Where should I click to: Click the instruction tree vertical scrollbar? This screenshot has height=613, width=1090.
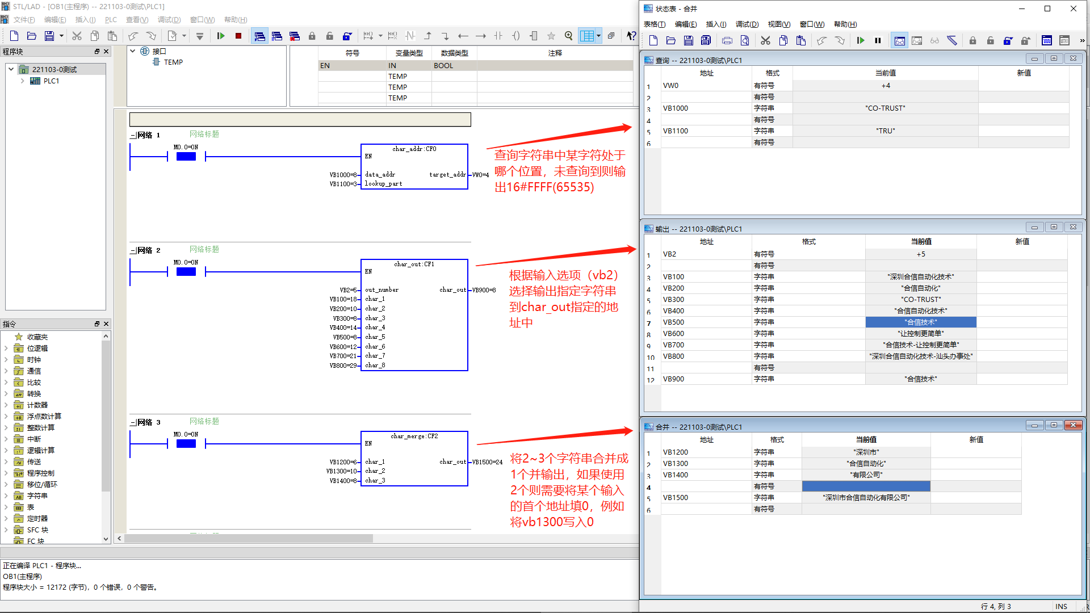coord(106,415)
